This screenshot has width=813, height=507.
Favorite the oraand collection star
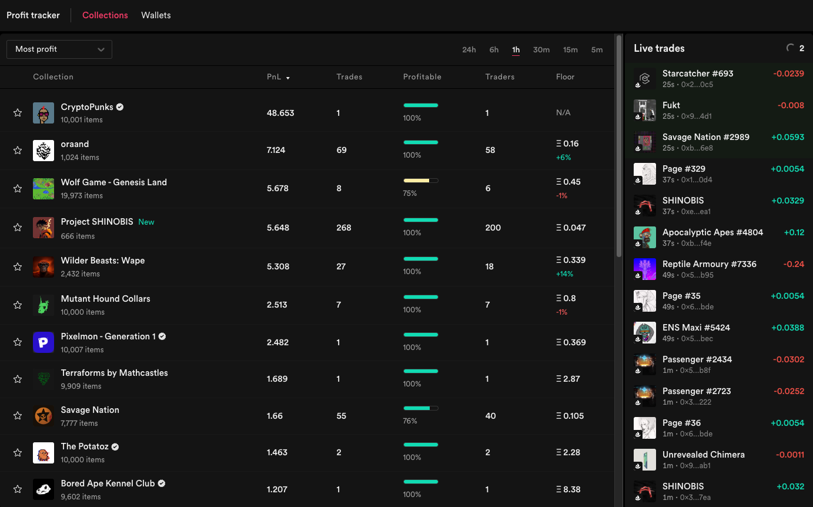click(x=18, y=151)
